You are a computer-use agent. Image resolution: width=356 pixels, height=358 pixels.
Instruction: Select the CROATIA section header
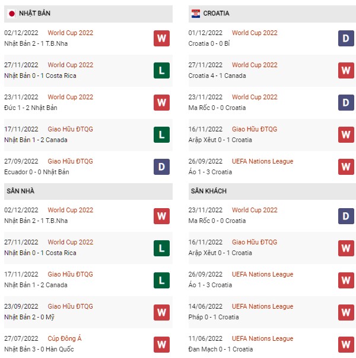(272, 14)
